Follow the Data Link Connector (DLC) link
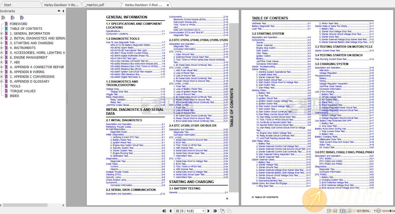The width and height of the screenshot is (395, 214). click(x=201, y=30)
